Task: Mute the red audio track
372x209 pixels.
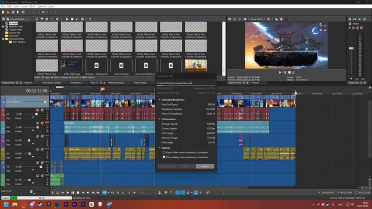Action: pos(37,110)
